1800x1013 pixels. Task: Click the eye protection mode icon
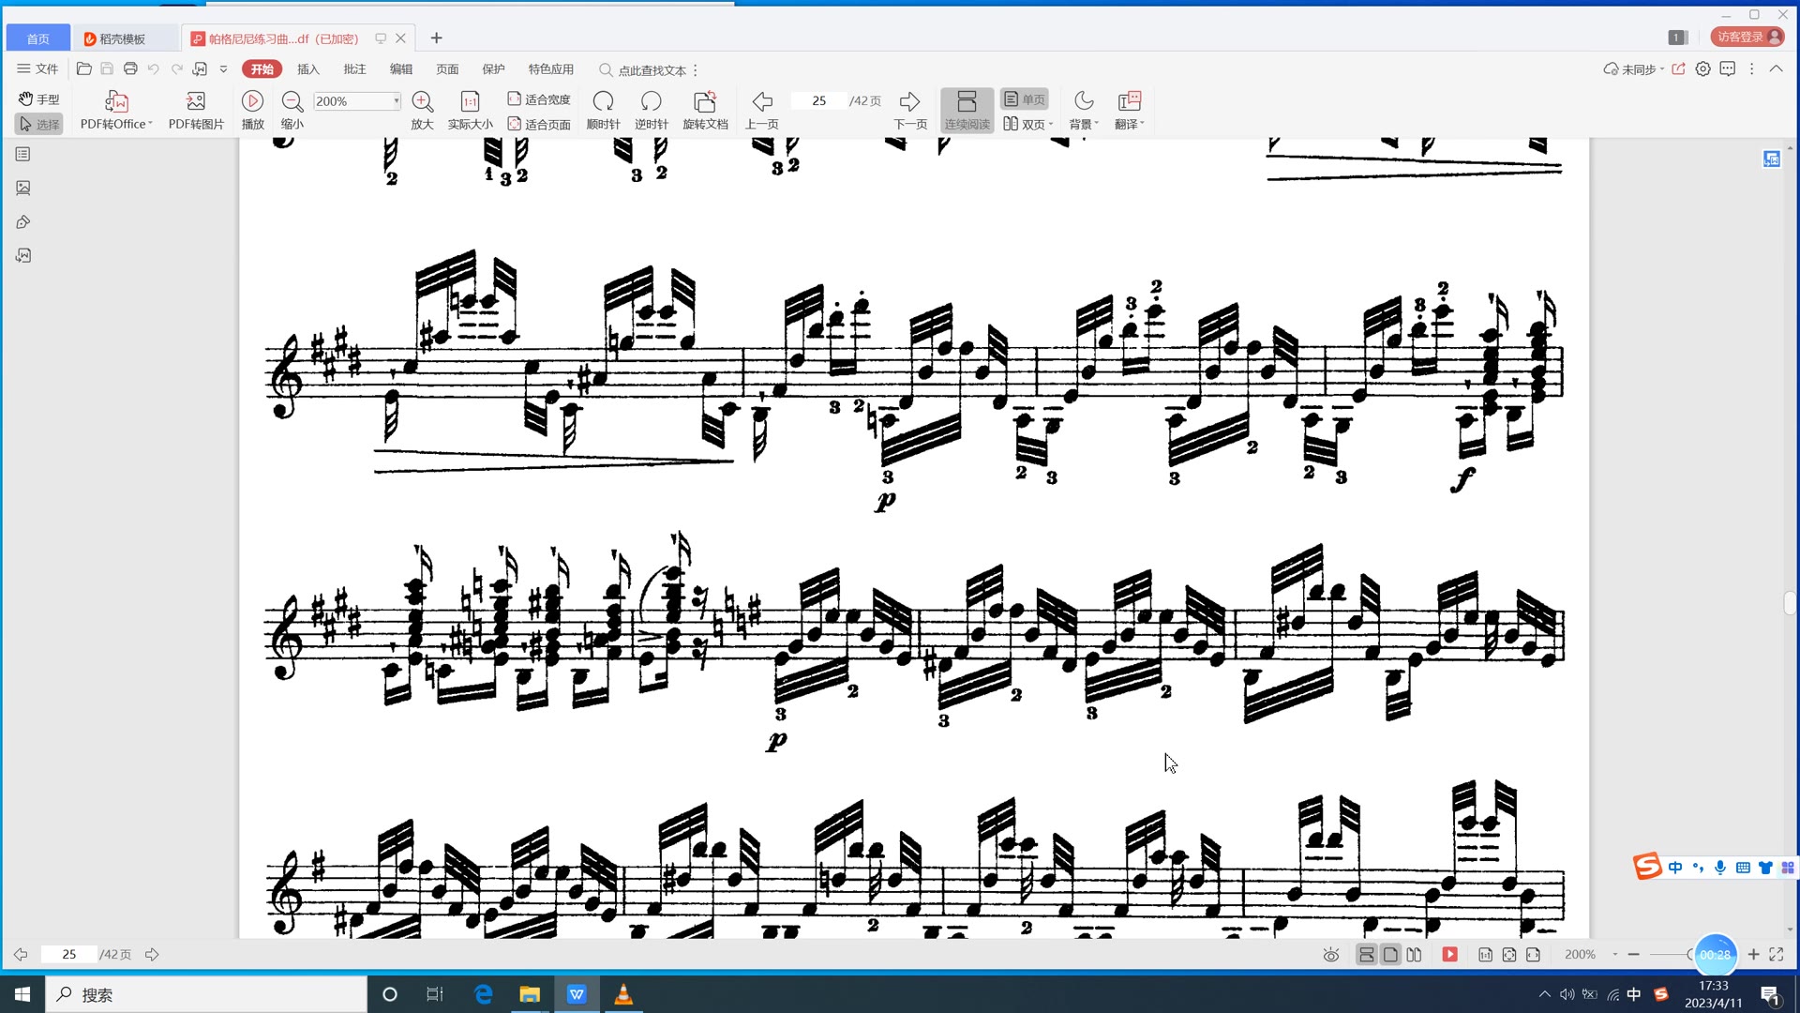(x=1330, y=955)
